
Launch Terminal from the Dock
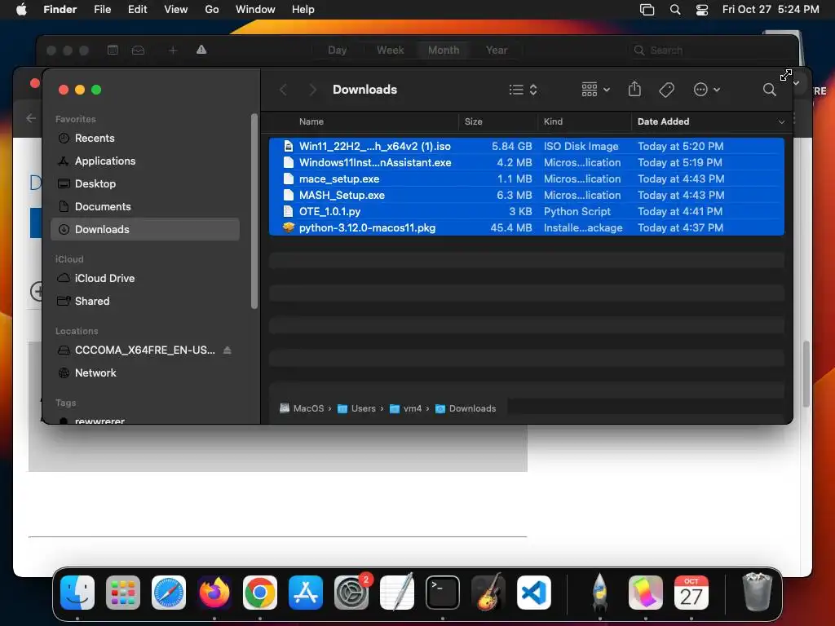[443, 593]
